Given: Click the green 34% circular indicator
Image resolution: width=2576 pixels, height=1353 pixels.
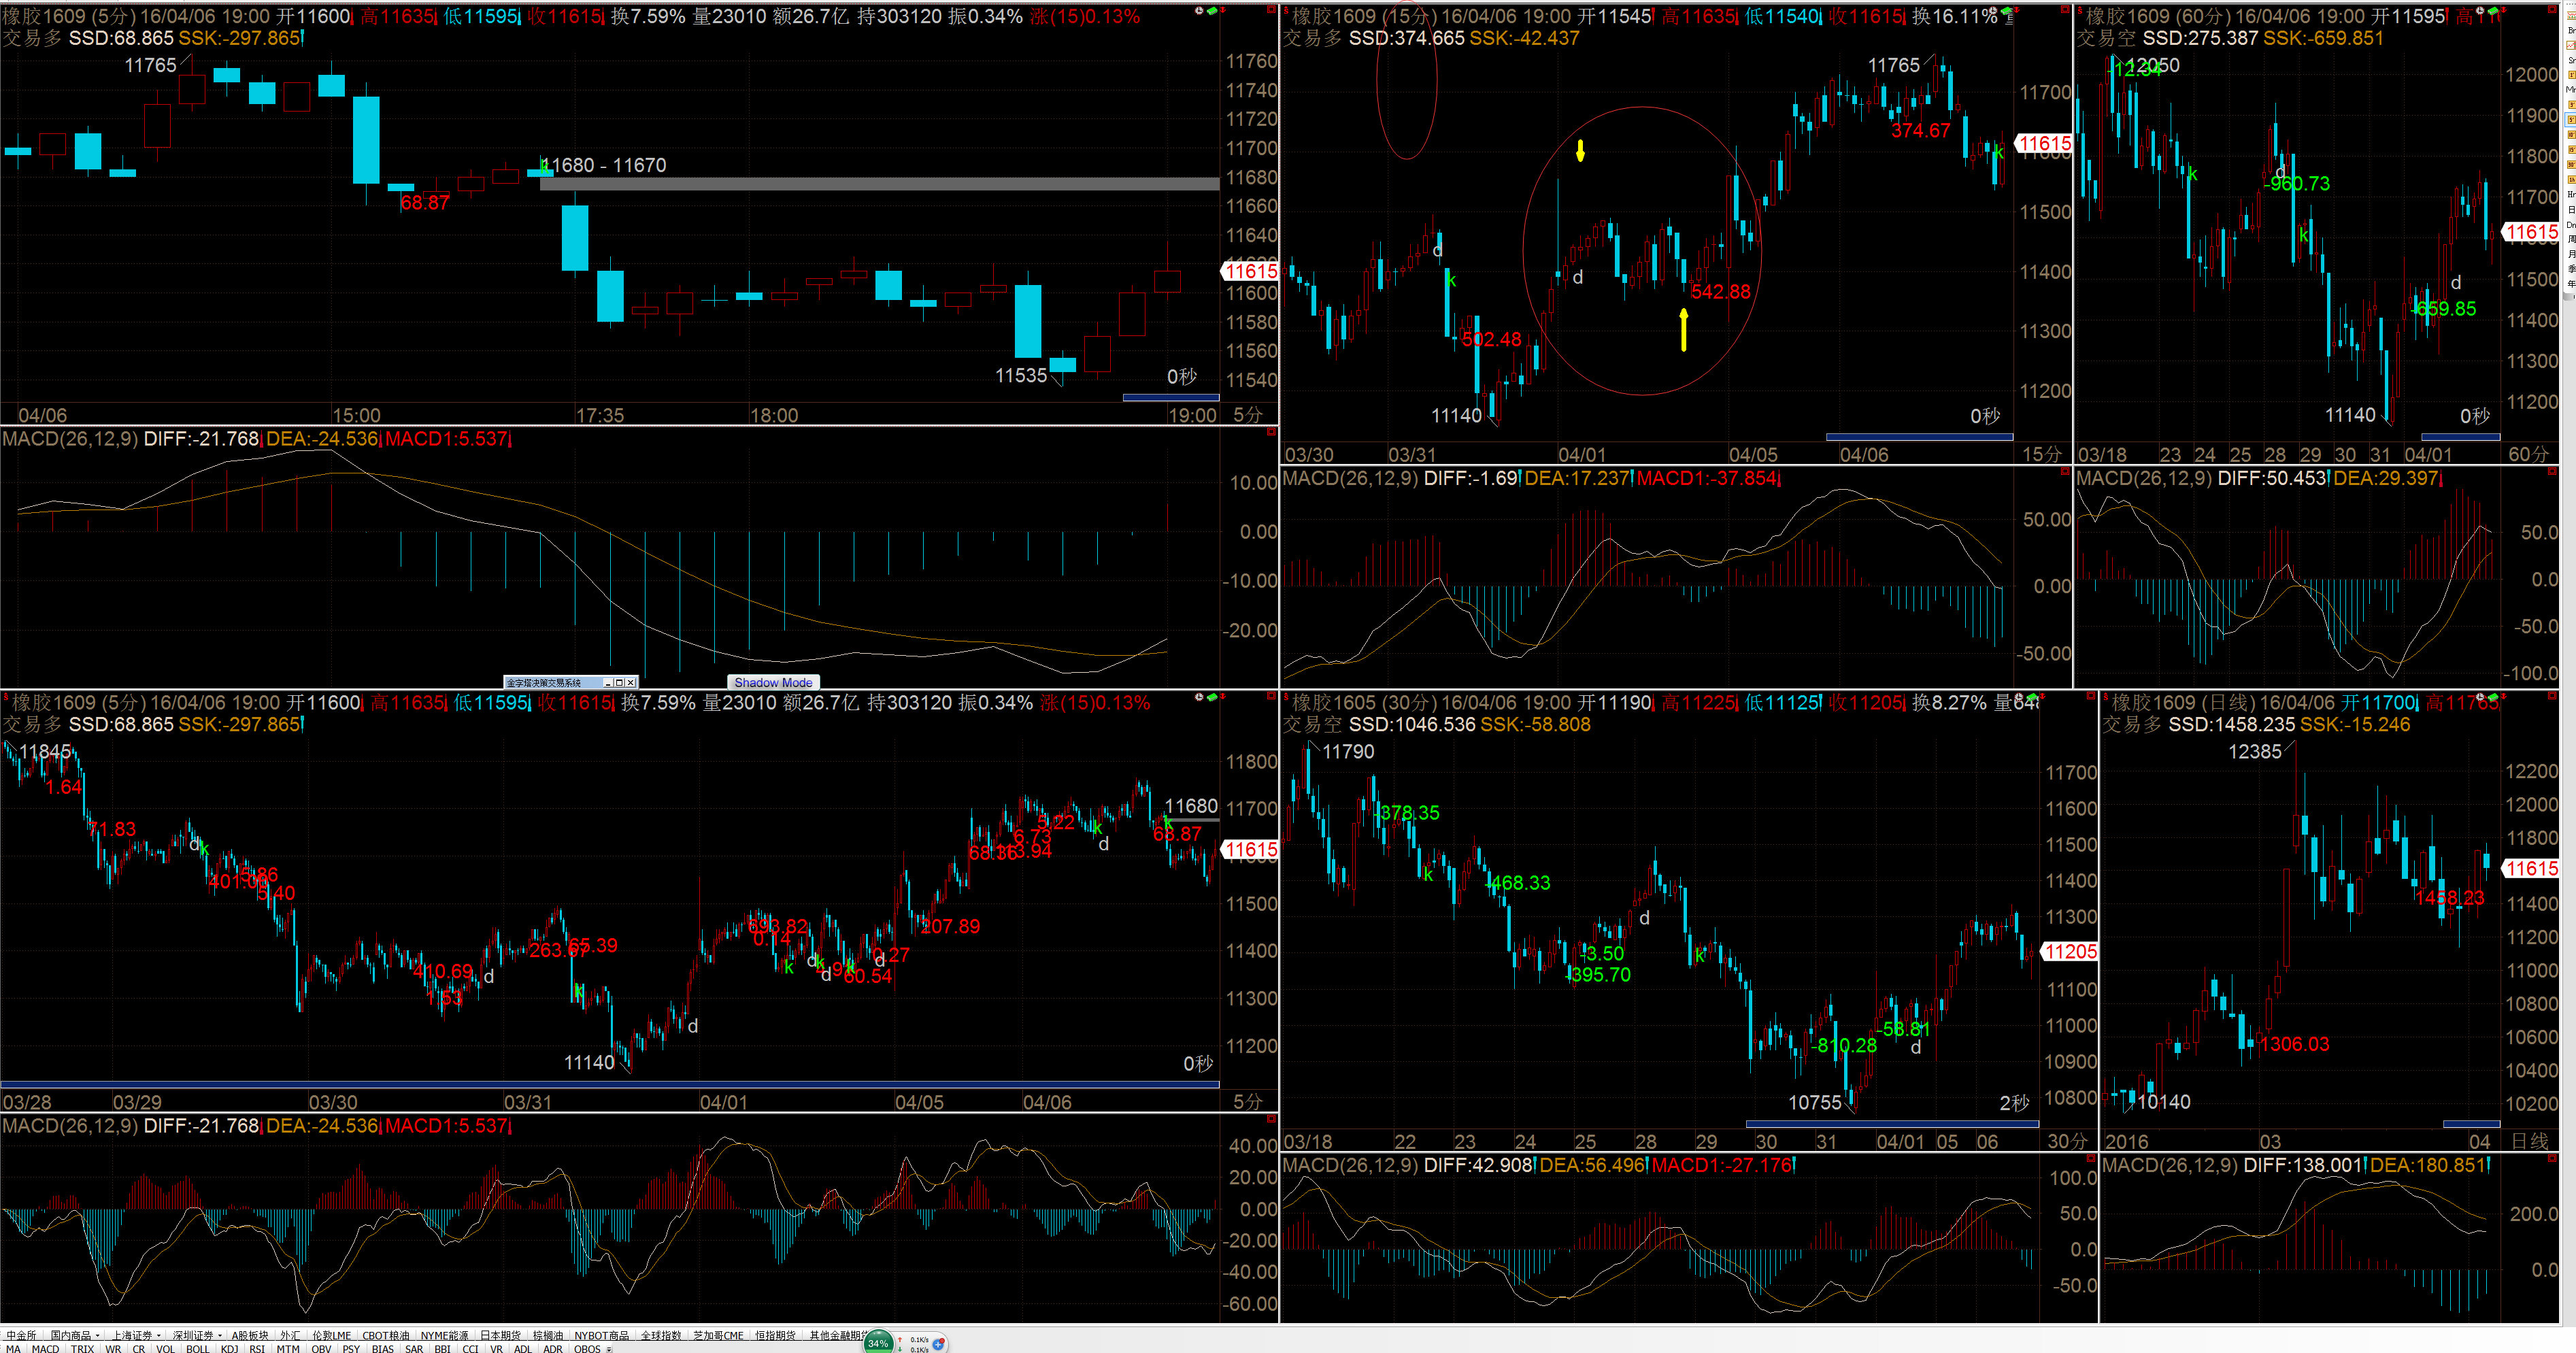Looking at the screenshot, I should point(878,1342).
